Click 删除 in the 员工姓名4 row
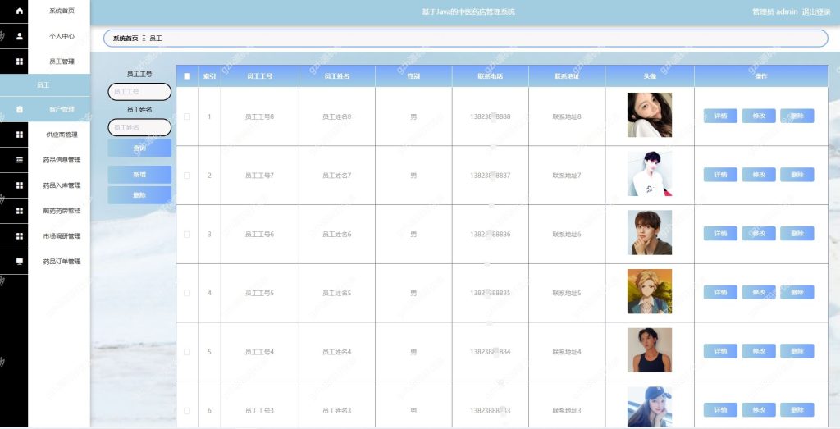Image resolution: width=840 pixels, height=429 pixels. (797, 351)
